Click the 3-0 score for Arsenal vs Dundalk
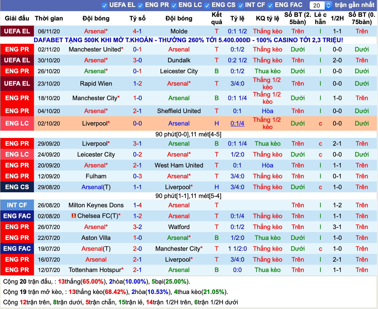The width and height of the screenshot is (378, 309). (x=137, y=60)
